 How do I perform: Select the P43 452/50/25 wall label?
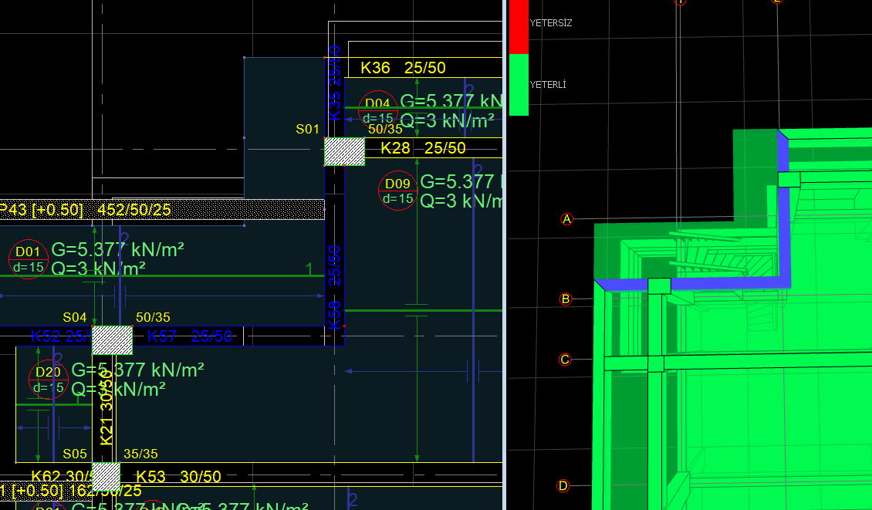[x=85, y=210]
